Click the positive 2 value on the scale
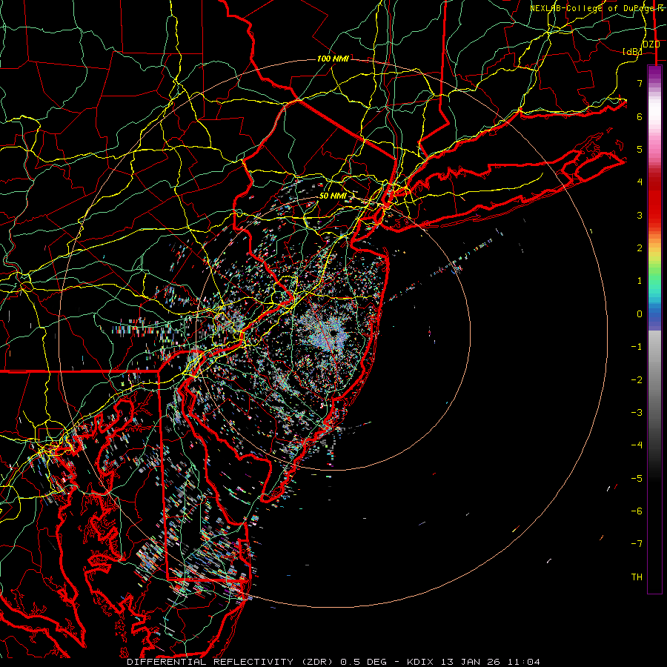Viewport: 667px width, 667px height. click(640, 248)
